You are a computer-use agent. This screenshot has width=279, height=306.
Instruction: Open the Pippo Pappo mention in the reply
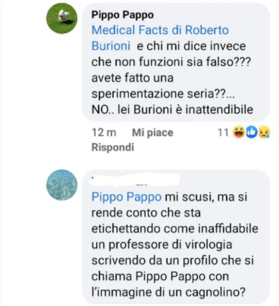tap(127, 197)
